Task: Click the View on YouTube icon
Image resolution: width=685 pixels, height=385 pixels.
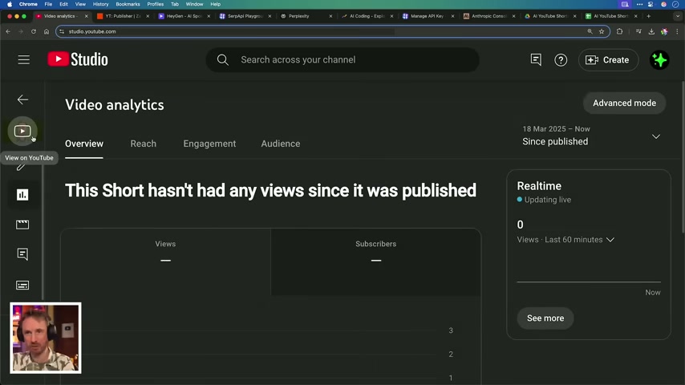Action: (22, 131)
